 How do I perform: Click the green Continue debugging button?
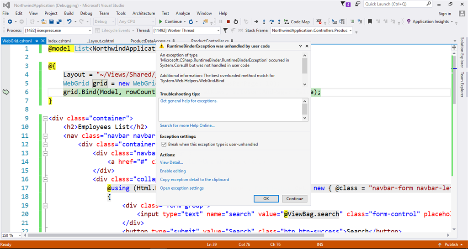170,21
